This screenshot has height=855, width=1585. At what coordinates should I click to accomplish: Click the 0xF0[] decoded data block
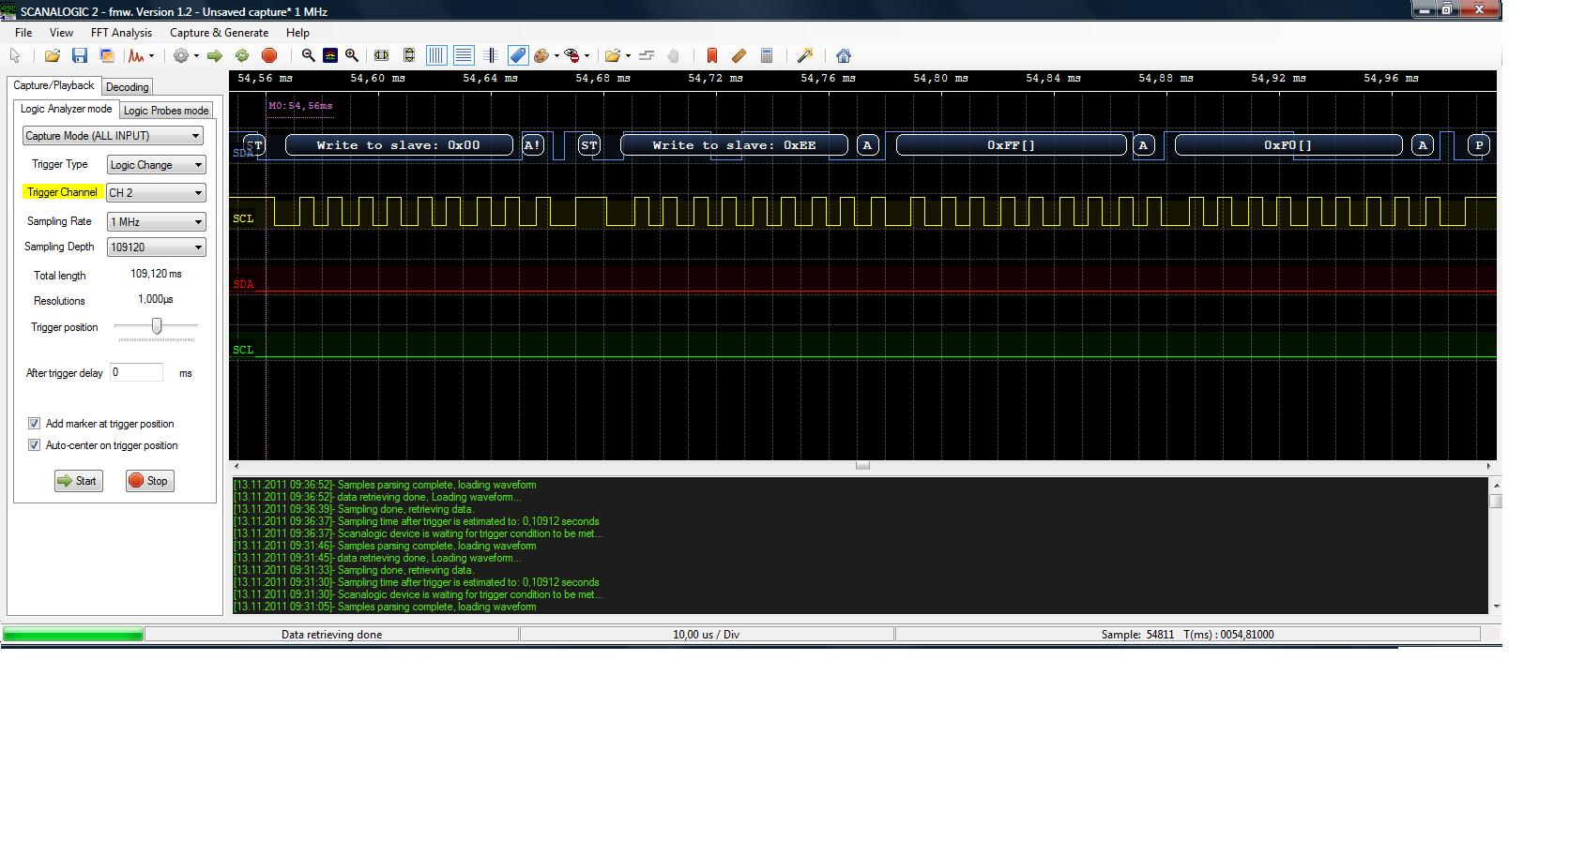coord(1288,145)
